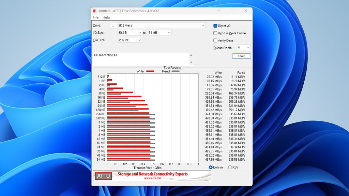Click into the Description text field
Viewport: 349px width, 196px height.
[141, 59]
